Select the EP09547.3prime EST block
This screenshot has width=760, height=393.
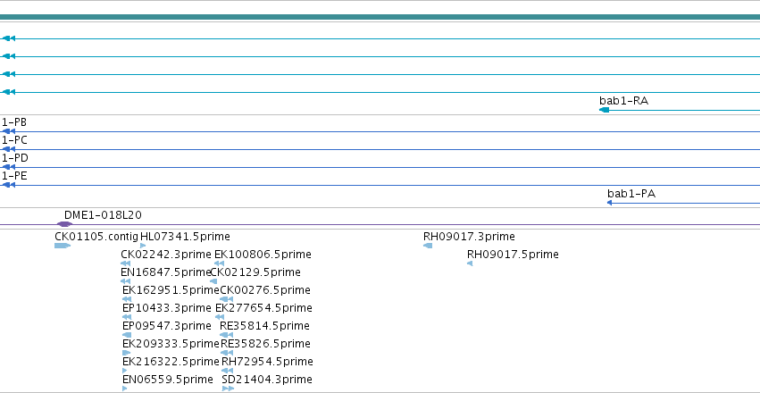pos(127,335)
